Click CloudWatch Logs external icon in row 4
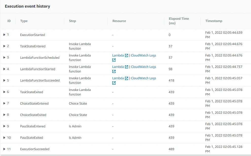 pos(114,71)
